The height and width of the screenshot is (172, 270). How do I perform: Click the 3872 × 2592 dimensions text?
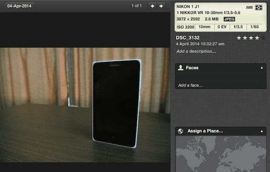(x=188, y=19)
